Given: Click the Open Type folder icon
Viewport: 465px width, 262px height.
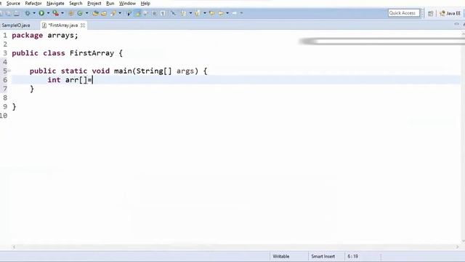Looking at the screenshot, I should (x=95, y=13).
